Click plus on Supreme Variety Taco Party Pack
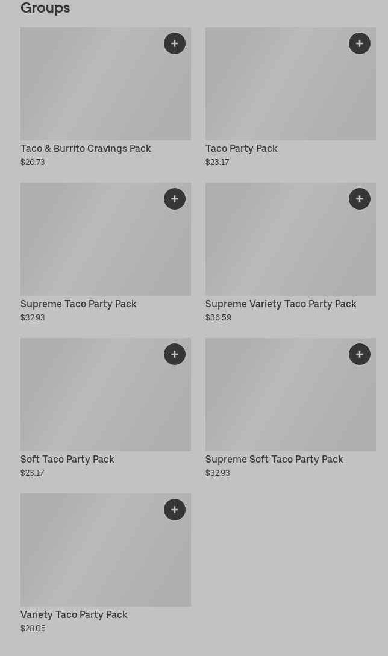The image size is (388, 656). (x=360, y=199)
